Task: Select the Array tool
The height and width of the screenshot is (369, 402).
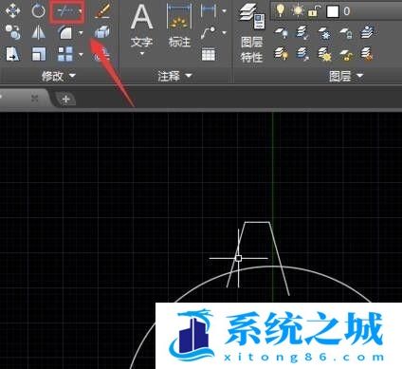Action: tap(65, 54)
